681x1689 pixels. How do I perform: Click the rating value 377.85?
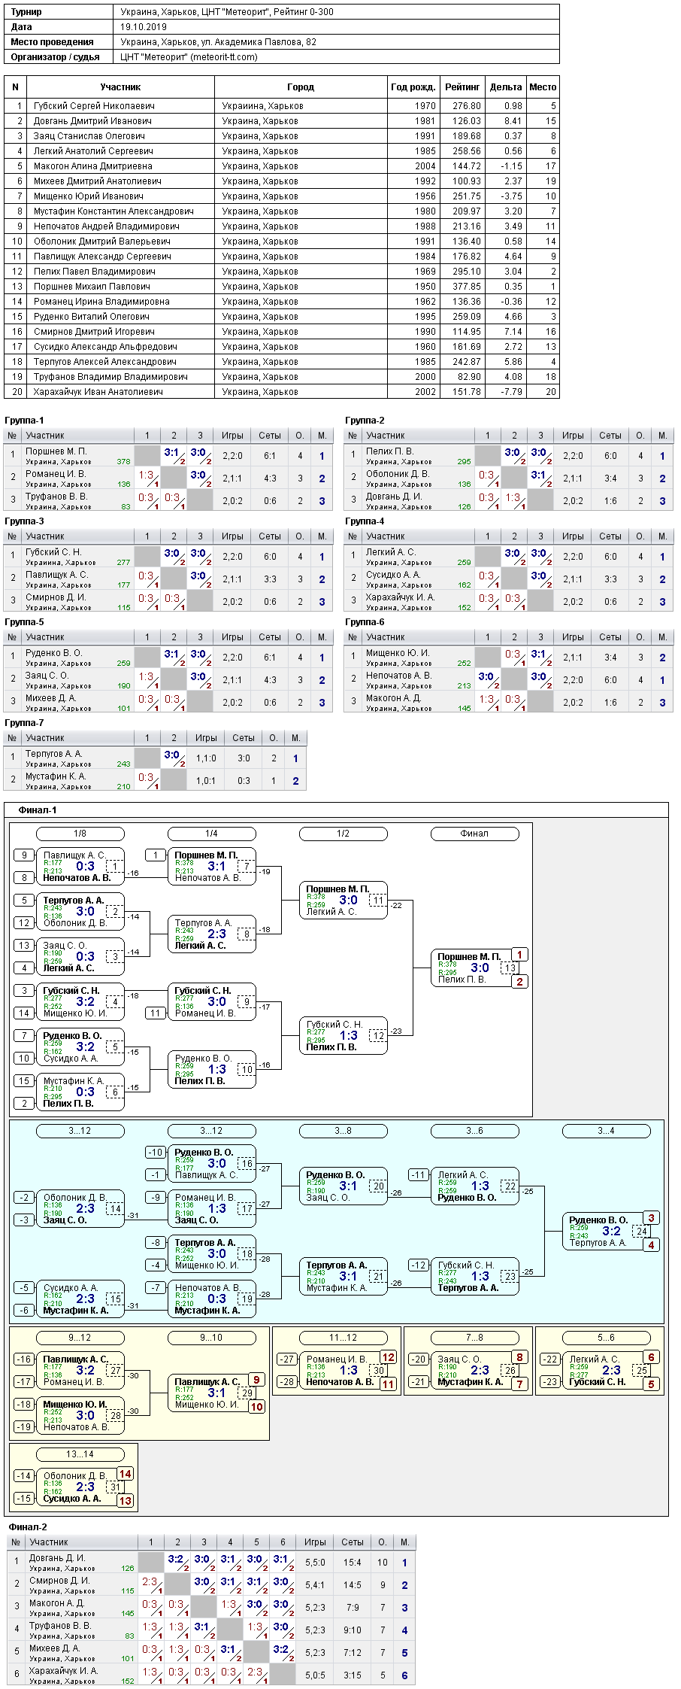click(466, 287)
